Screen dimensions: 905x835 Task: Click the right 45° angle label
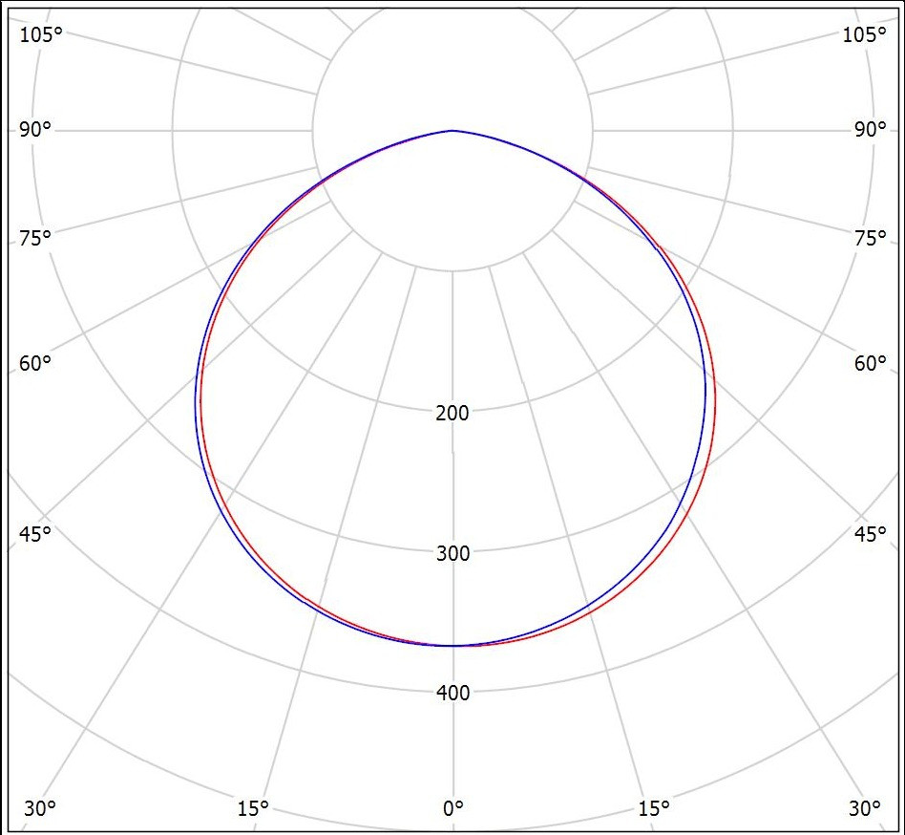[x=871, y=534]
